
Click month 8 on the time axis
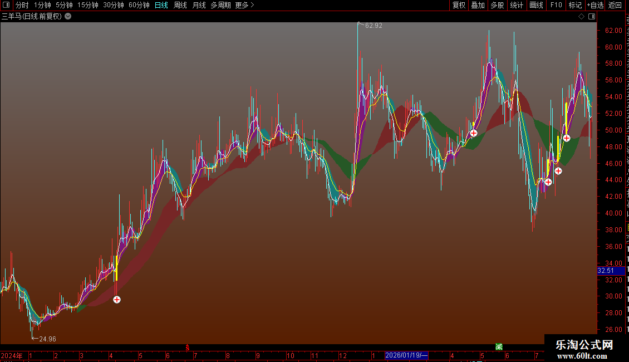click(x=228, y=355)
